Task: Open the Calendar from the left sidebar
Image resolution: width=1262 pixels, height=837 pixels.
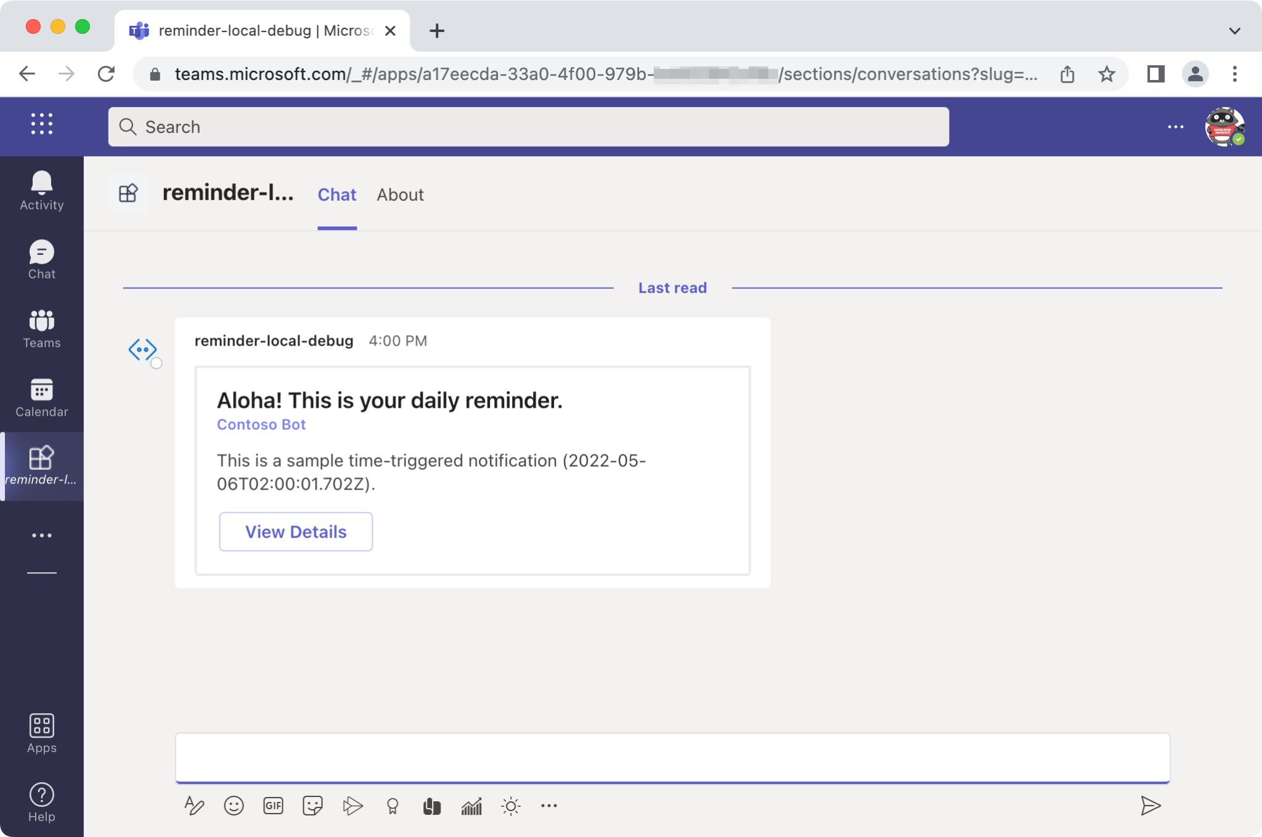Action: click(x=41, y=397)
